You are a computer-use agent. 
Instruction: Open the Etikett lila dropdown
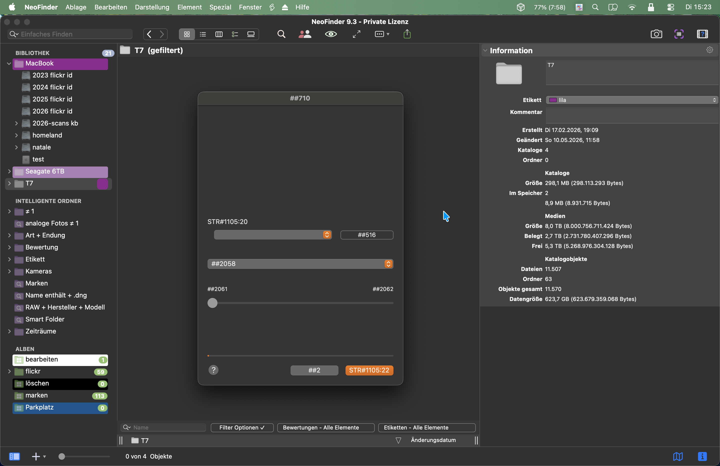(x=632, y=100)
